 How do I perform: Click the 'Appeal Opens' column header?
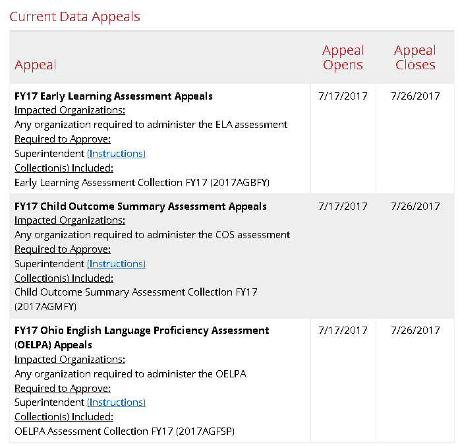click(x=343, y=57)
